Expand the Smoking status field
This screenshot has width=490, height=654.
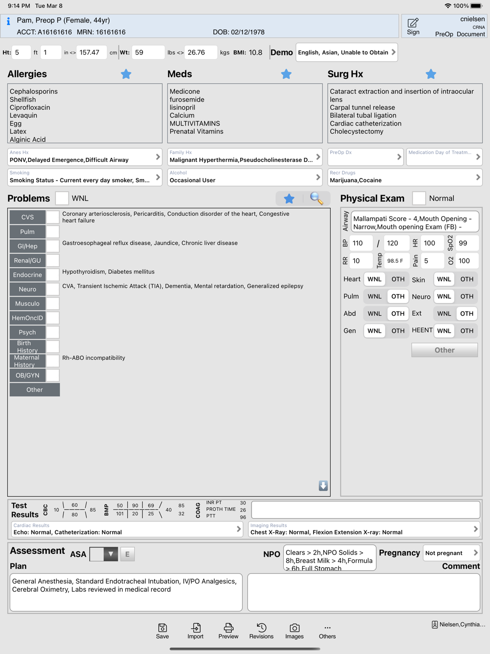point(85,177)
